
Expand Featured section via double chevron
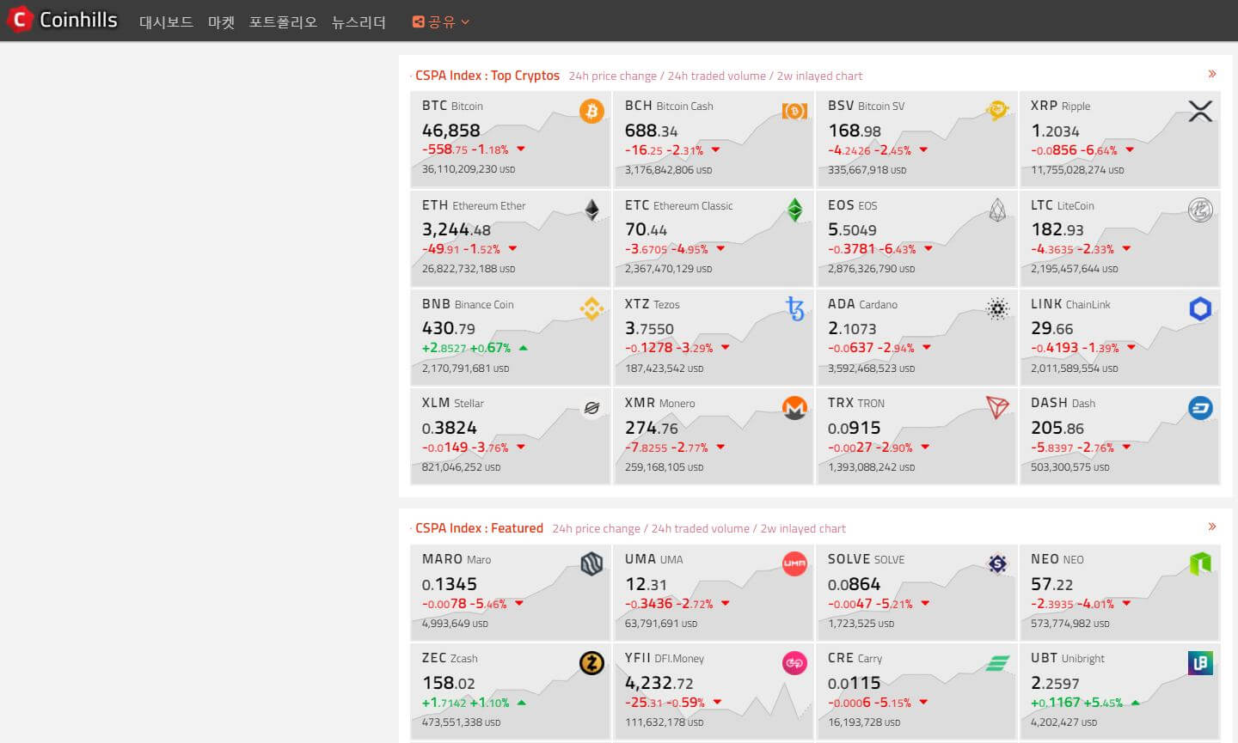tap(1212, 527)
